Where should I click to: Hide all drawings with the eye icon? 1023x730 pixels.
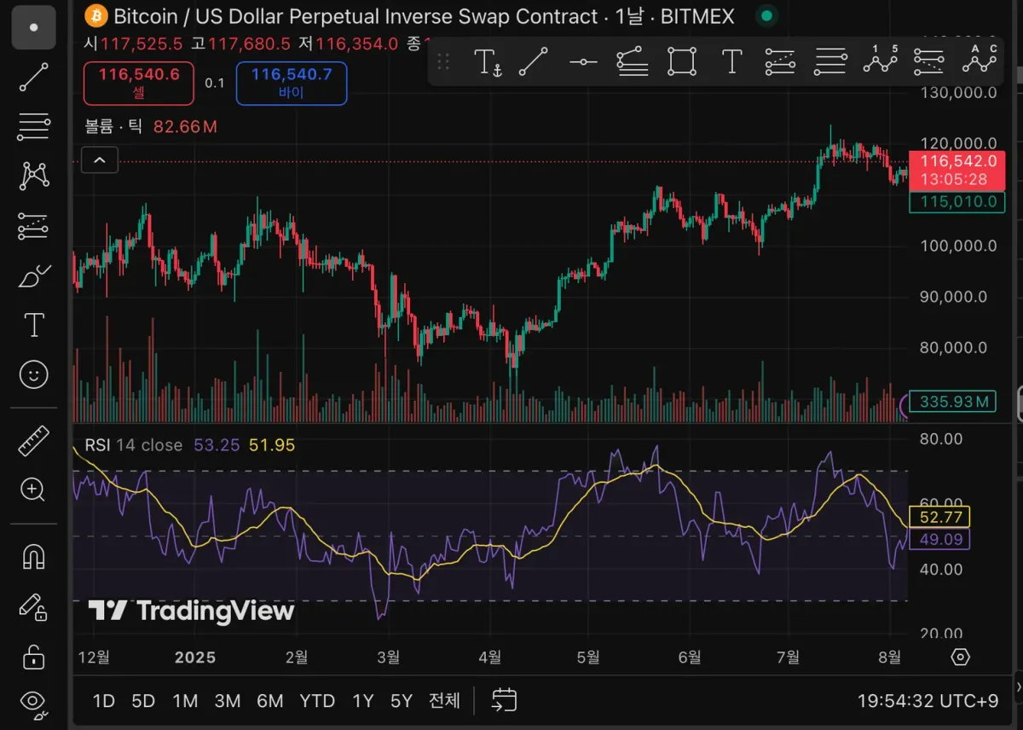34,702
